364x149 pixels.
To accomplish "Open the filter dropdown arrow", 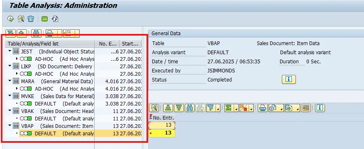I will 218,108.
